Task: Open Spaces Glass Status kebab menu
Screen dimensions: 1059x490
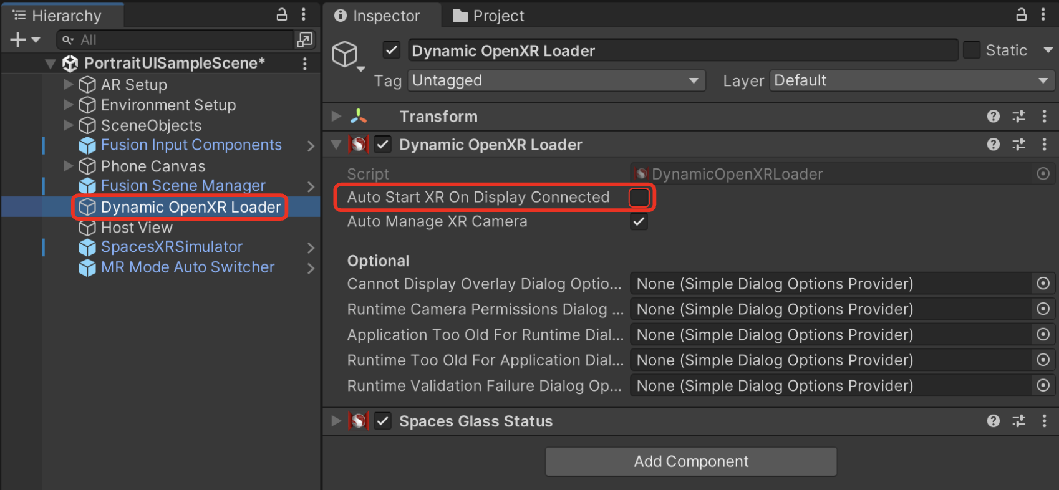Action: [x=1045, y=421]
